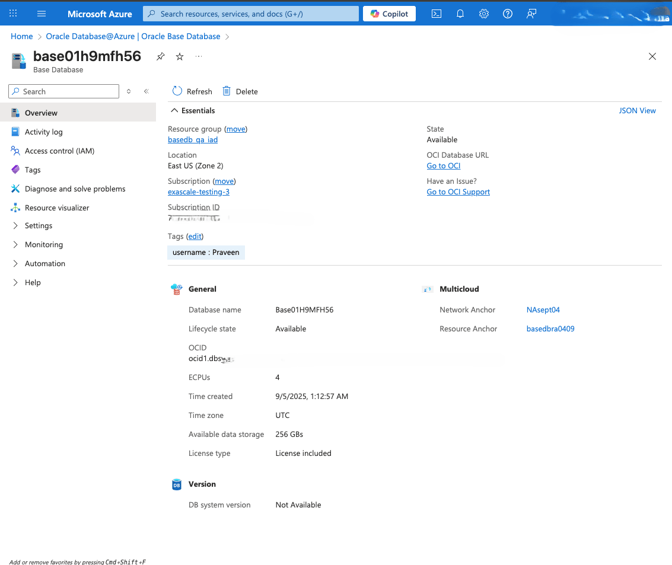
Task: Open help via the question mark icon
Action: click(507, 13)
